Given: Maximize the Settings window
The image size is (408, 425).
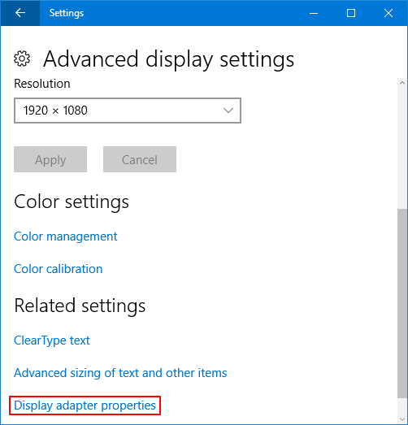Looking at the screenshot, I should [351, 13].
